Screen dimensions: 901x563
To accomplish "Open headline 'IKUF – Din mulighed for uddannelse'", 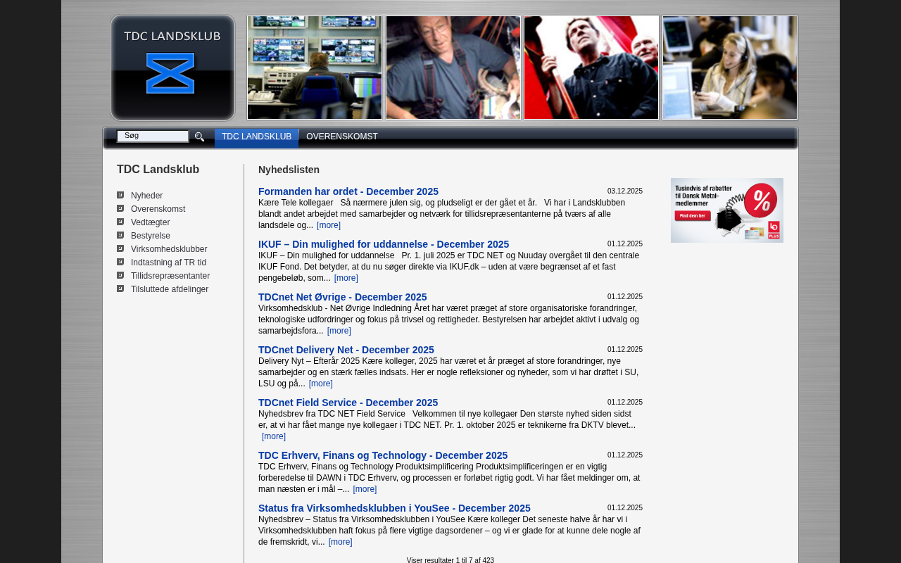I will tap(384, 244).
